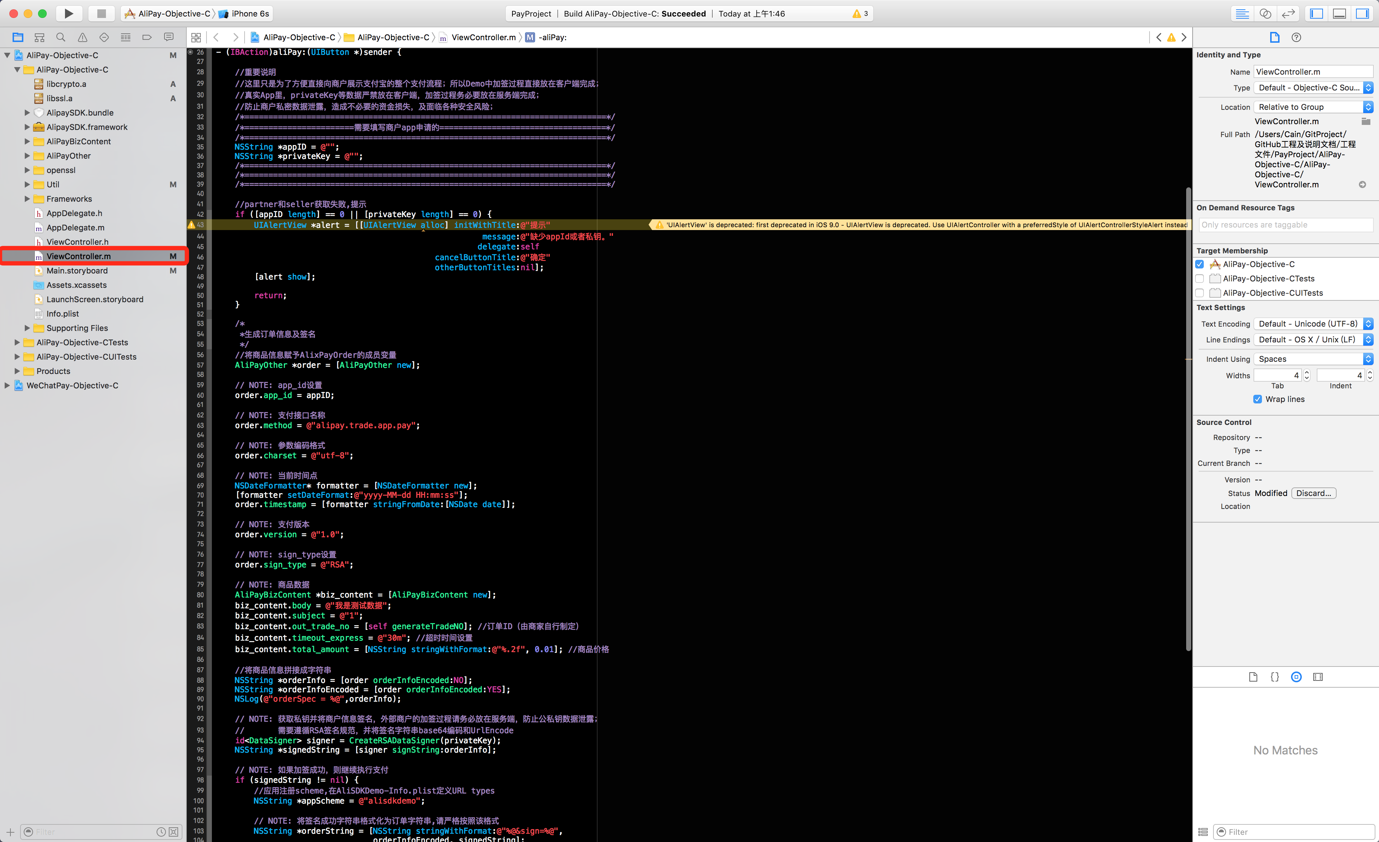The height and width of the screenshot is (842, 1379).
Task: Select Main.storyboard in navigator
Action: 77,271
